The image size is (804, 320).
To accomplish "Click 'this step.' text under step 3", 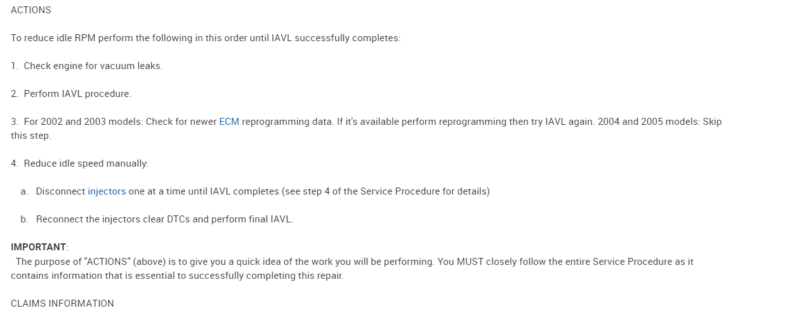I will tap(30, 136).
